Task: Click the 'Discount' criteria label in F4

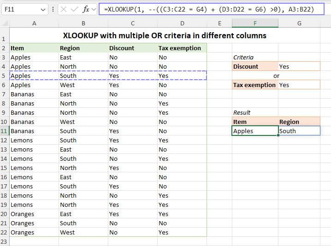Action: coord(255,66)
